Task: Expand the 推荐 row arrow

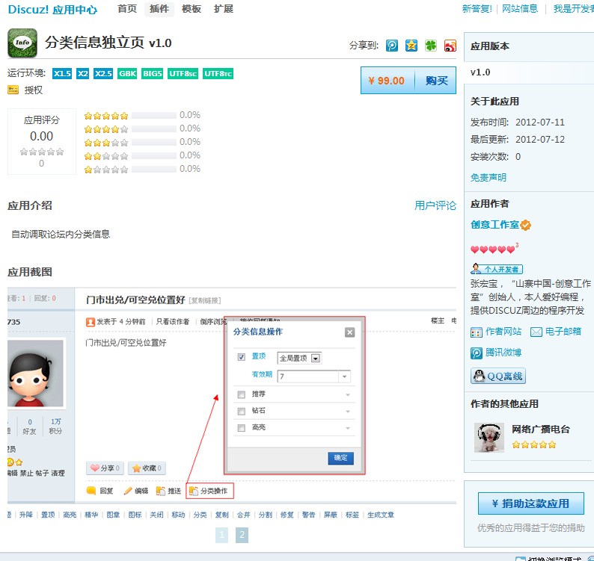Action: [347, 395]
